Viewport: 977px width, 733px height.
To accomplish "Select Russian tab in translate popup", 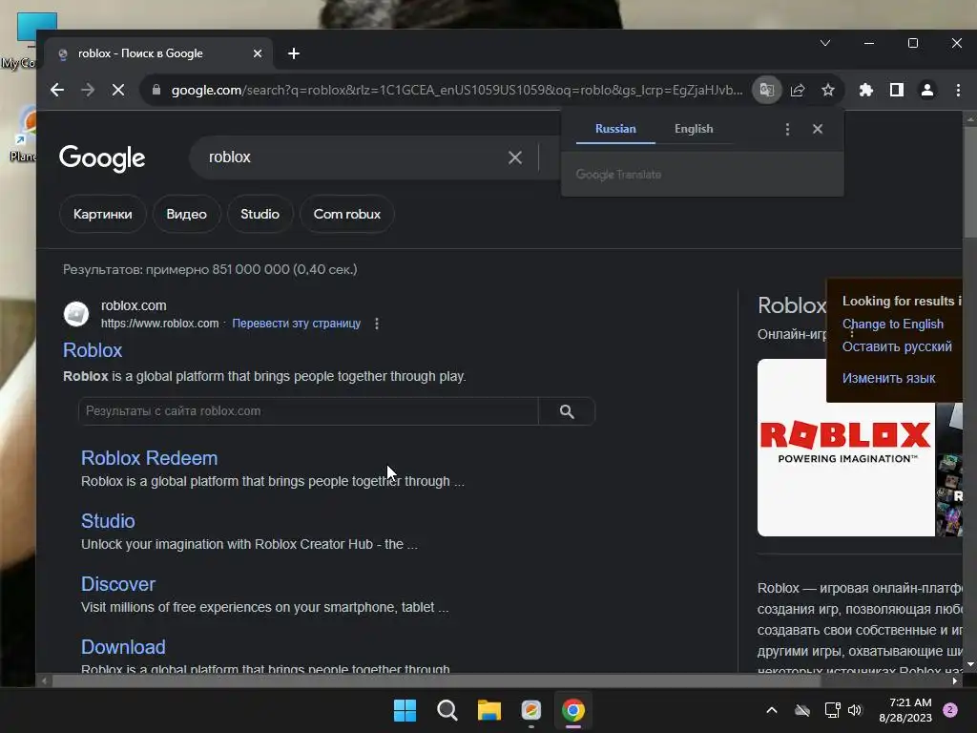I will [x=615, y=129].
